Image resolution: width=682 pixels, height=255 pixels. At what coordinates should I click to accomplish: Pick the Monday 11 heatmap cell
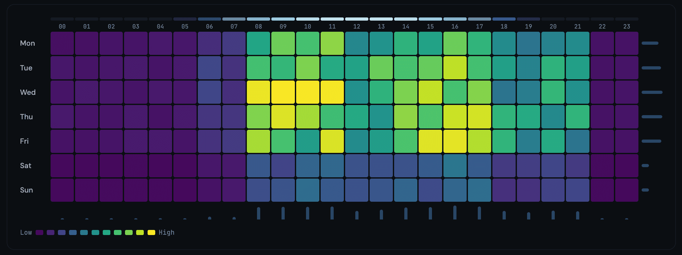pos(332,43)
